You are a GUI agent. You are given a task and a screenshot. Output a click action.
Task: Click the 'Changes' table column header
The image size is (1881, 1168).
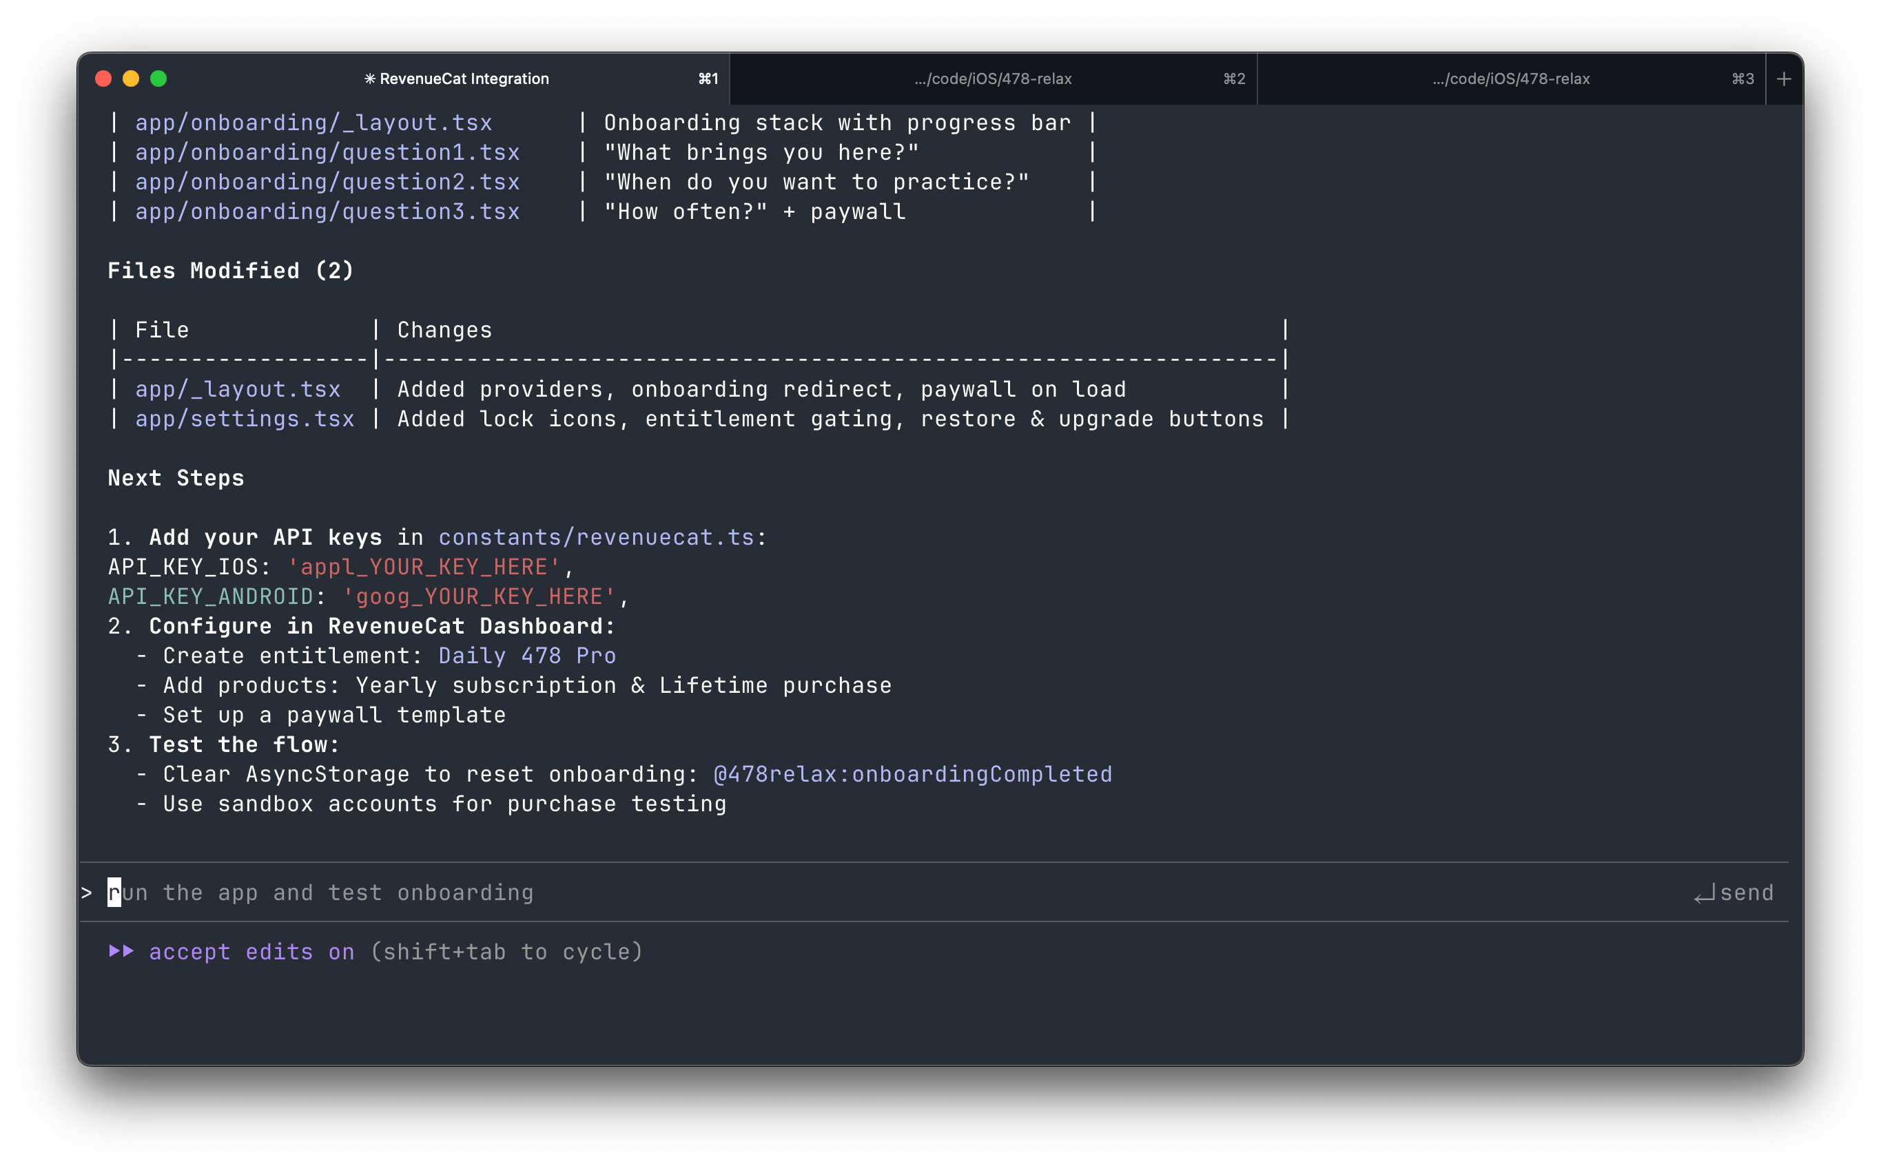point(444,331)
